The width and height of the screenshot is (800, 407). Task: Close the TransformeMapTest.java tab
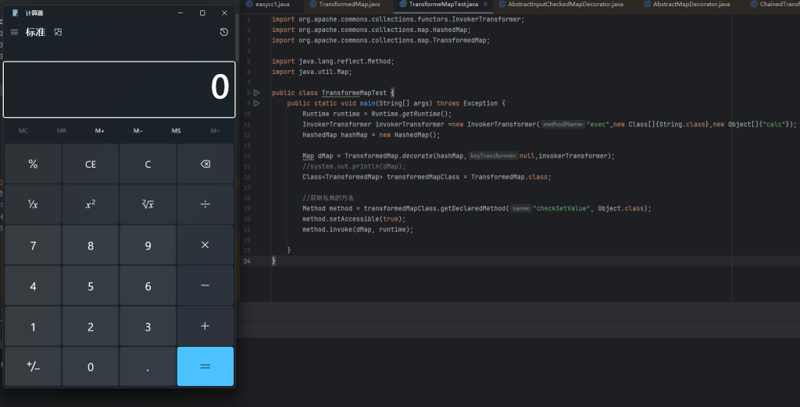tap(484, 5)
